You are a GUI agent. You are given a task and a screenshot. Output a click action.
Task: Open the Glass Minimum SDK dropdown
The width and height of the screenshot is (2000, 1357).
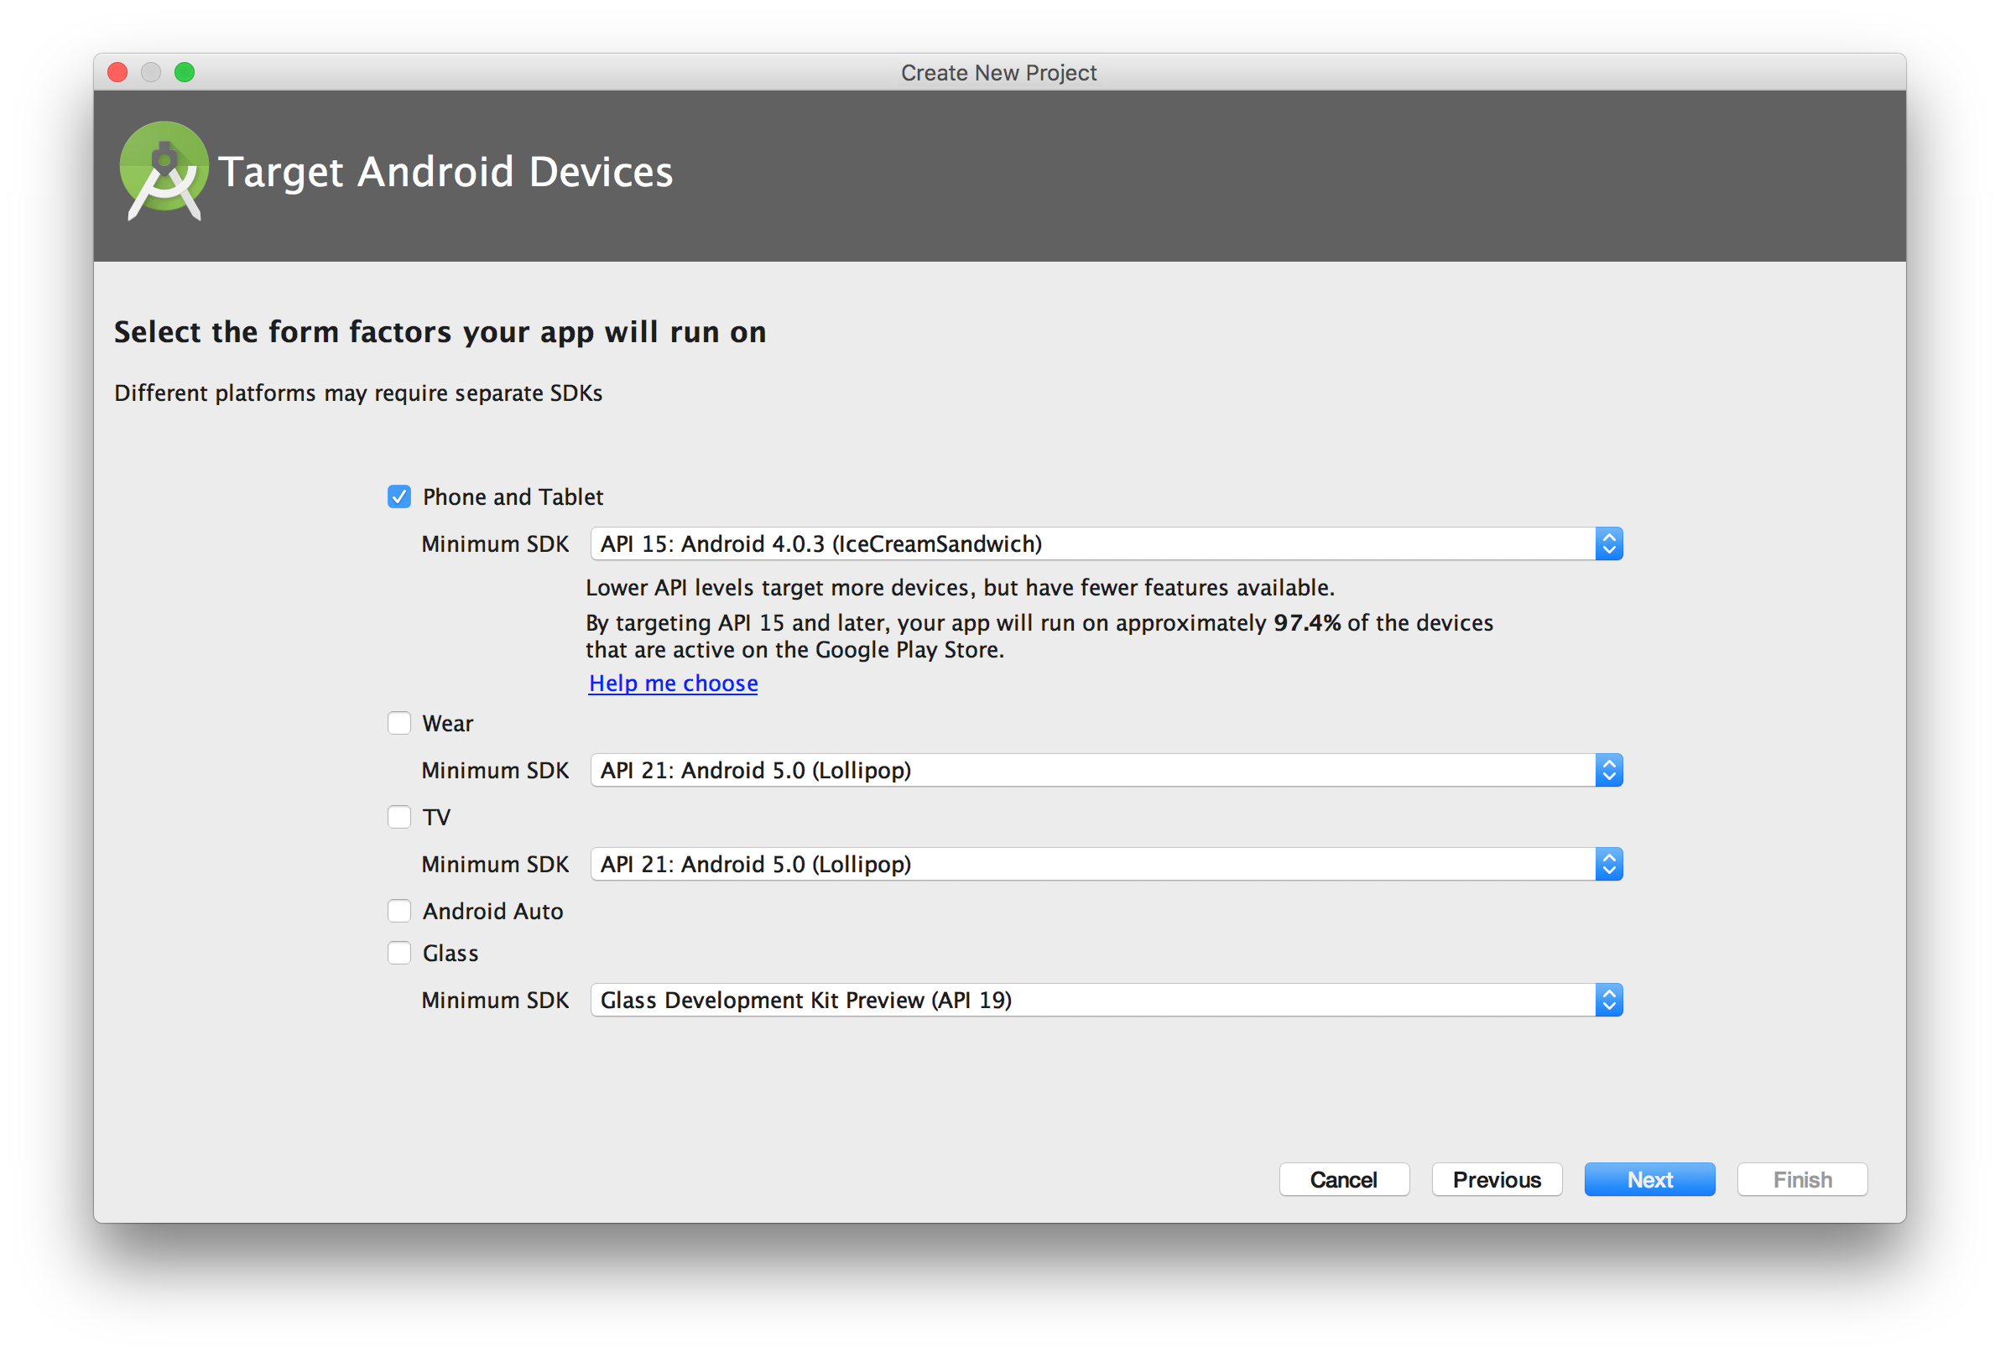(1106, 1000)
